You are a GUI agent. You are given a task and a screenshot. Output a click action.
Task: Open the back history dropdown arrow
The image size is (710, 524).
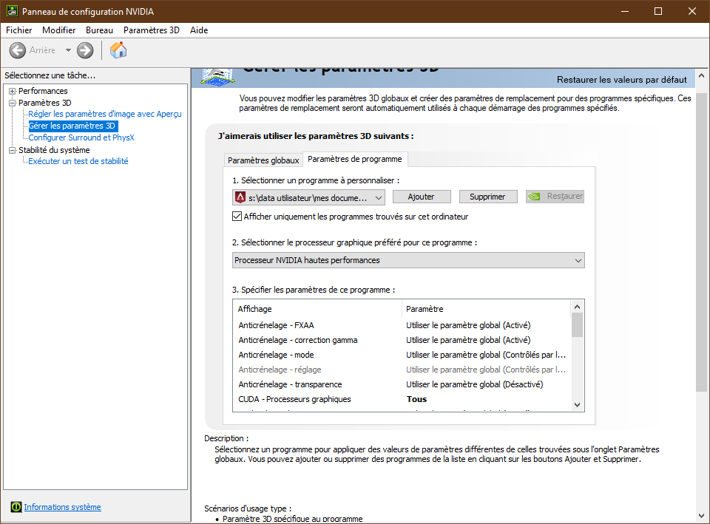coord(68,50)
